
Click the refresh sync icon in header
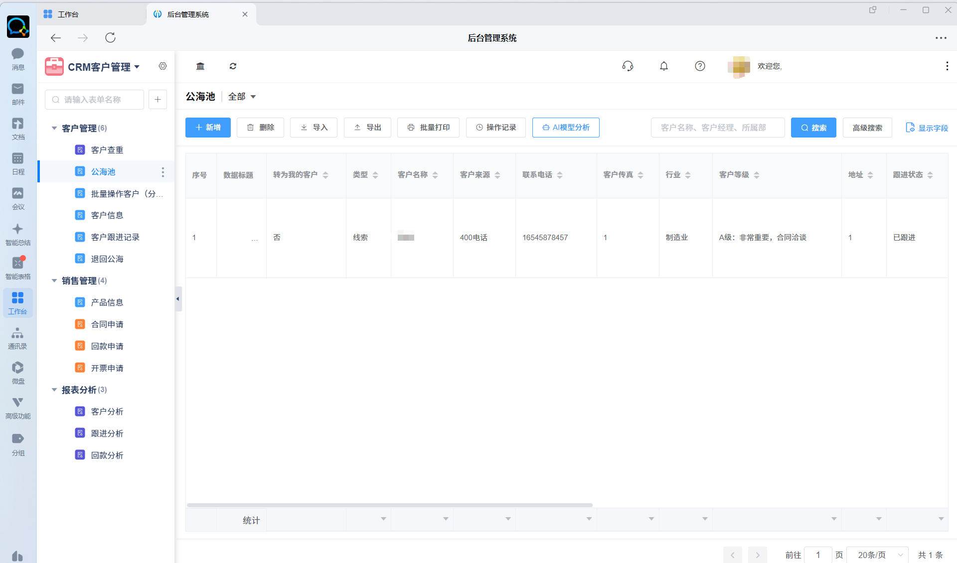(233, 66)
